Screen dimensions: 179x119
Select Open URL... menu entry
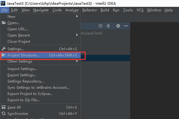40,29
